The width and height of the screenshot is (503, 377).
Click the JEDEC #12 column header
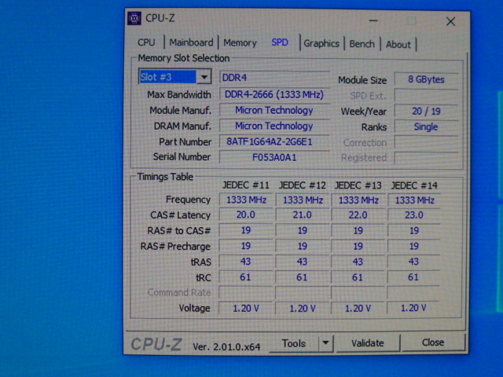302,185
